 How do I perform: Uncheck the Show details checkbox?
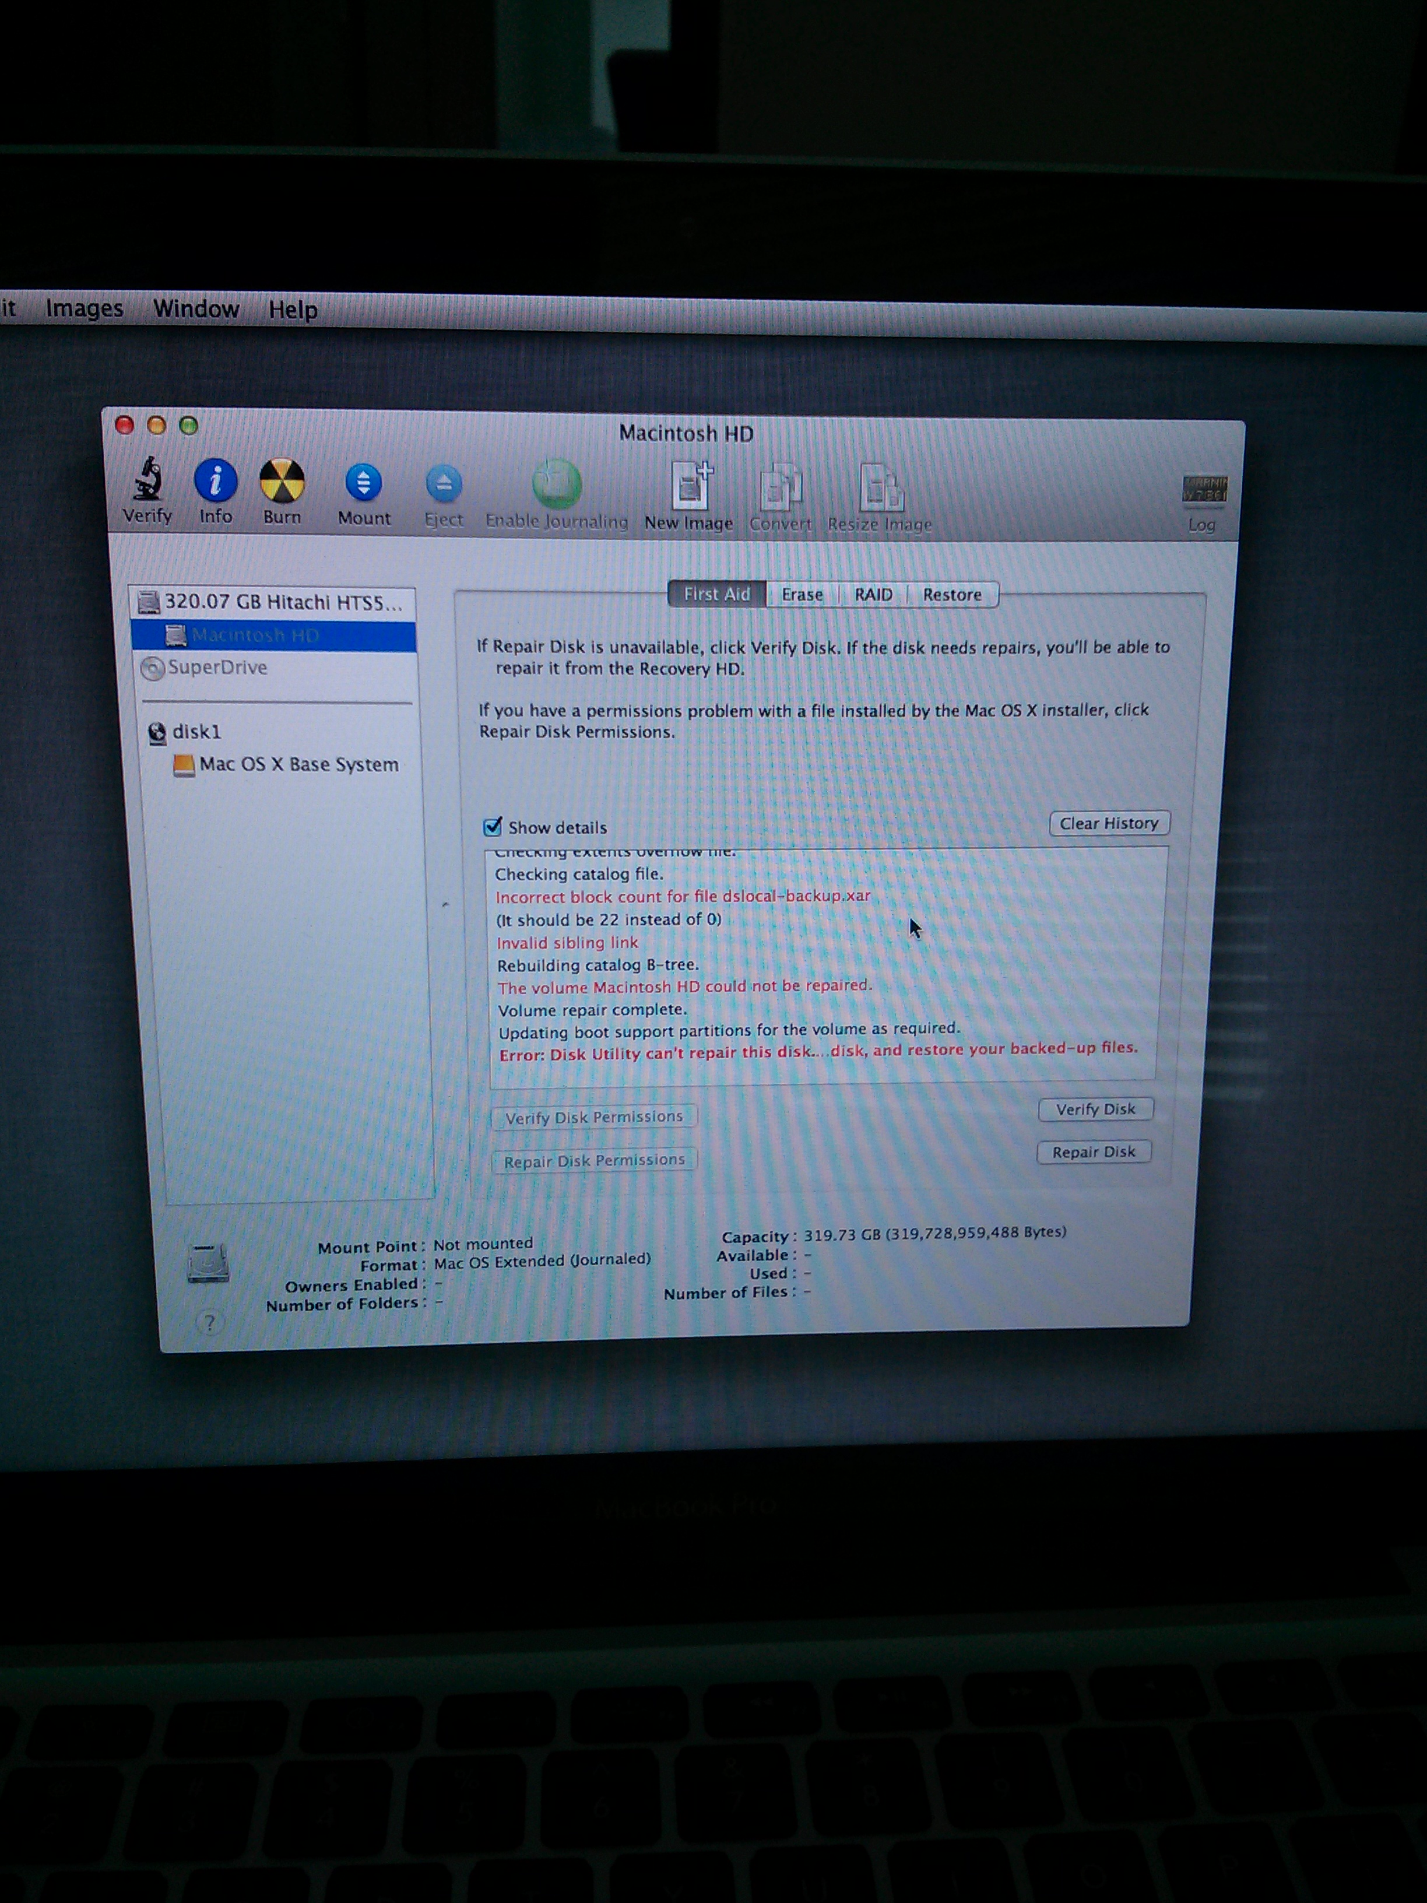click(x=492, y=827)
